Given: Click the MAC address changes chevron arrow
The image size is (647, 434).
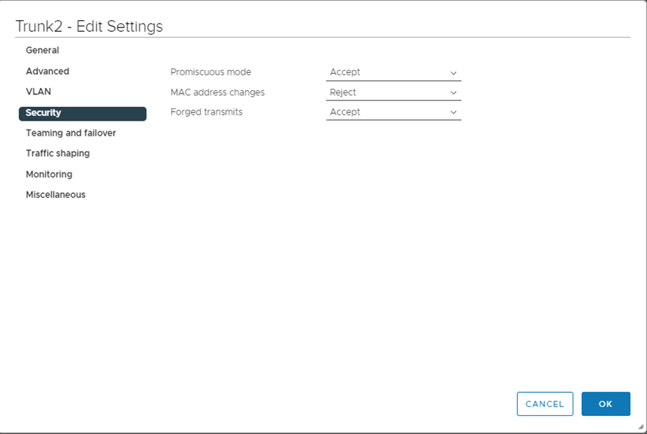Looking at the screenshot, I should coord(454,92).
